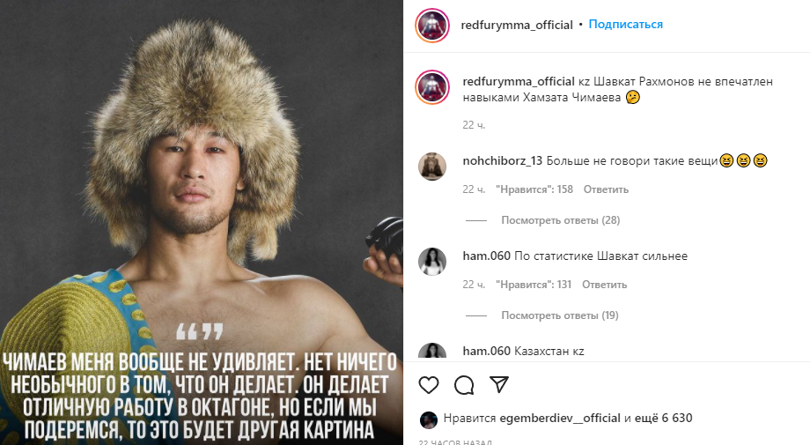Screen dimensions: 810x445
Task: Click the post photo of the fighter
Action: tap(202, 176)
